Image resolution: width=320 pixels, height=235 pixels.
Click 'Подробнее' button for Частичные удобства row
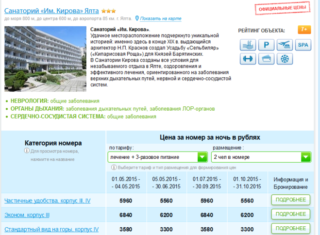290,200
